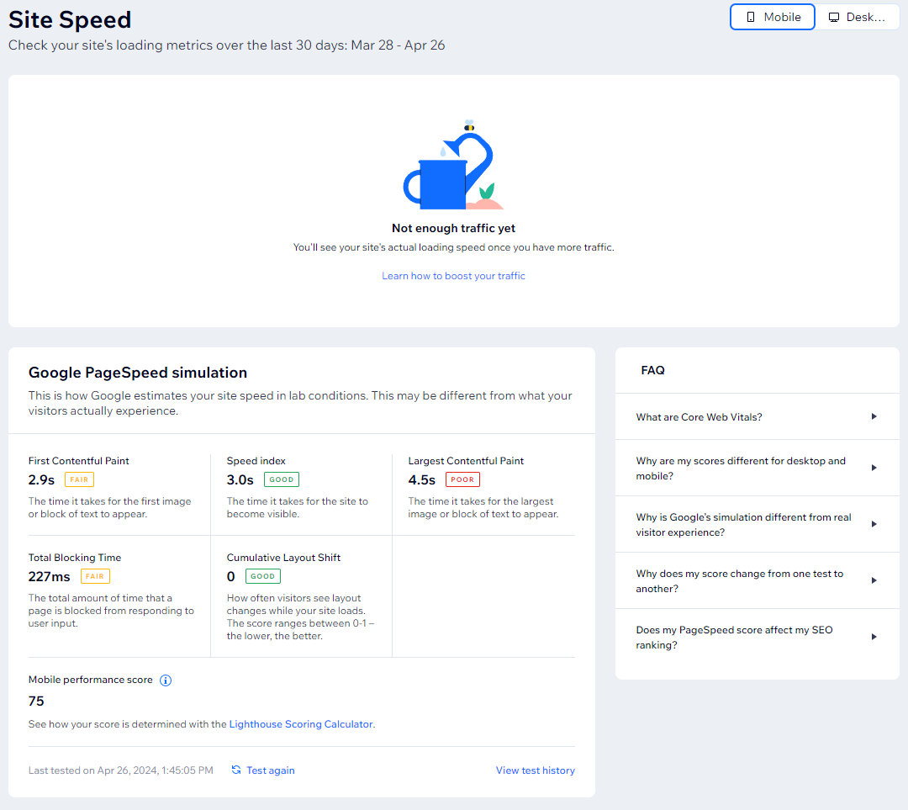Screen dimensions: 908x810
Task: Switch to the Mobile view tab
Action: coord(772,16)
